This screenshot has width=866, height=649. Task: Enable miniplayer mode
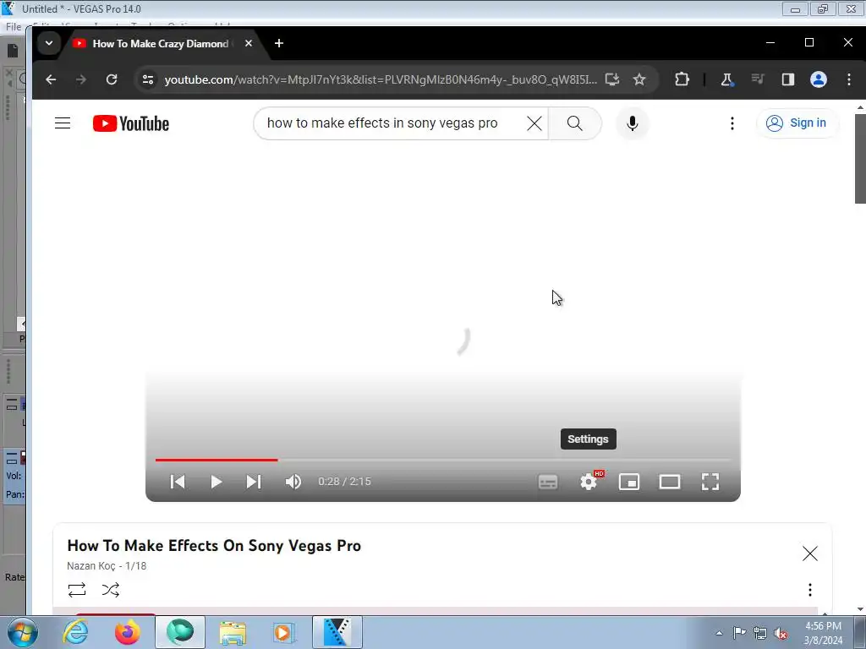tap(629, 482)
